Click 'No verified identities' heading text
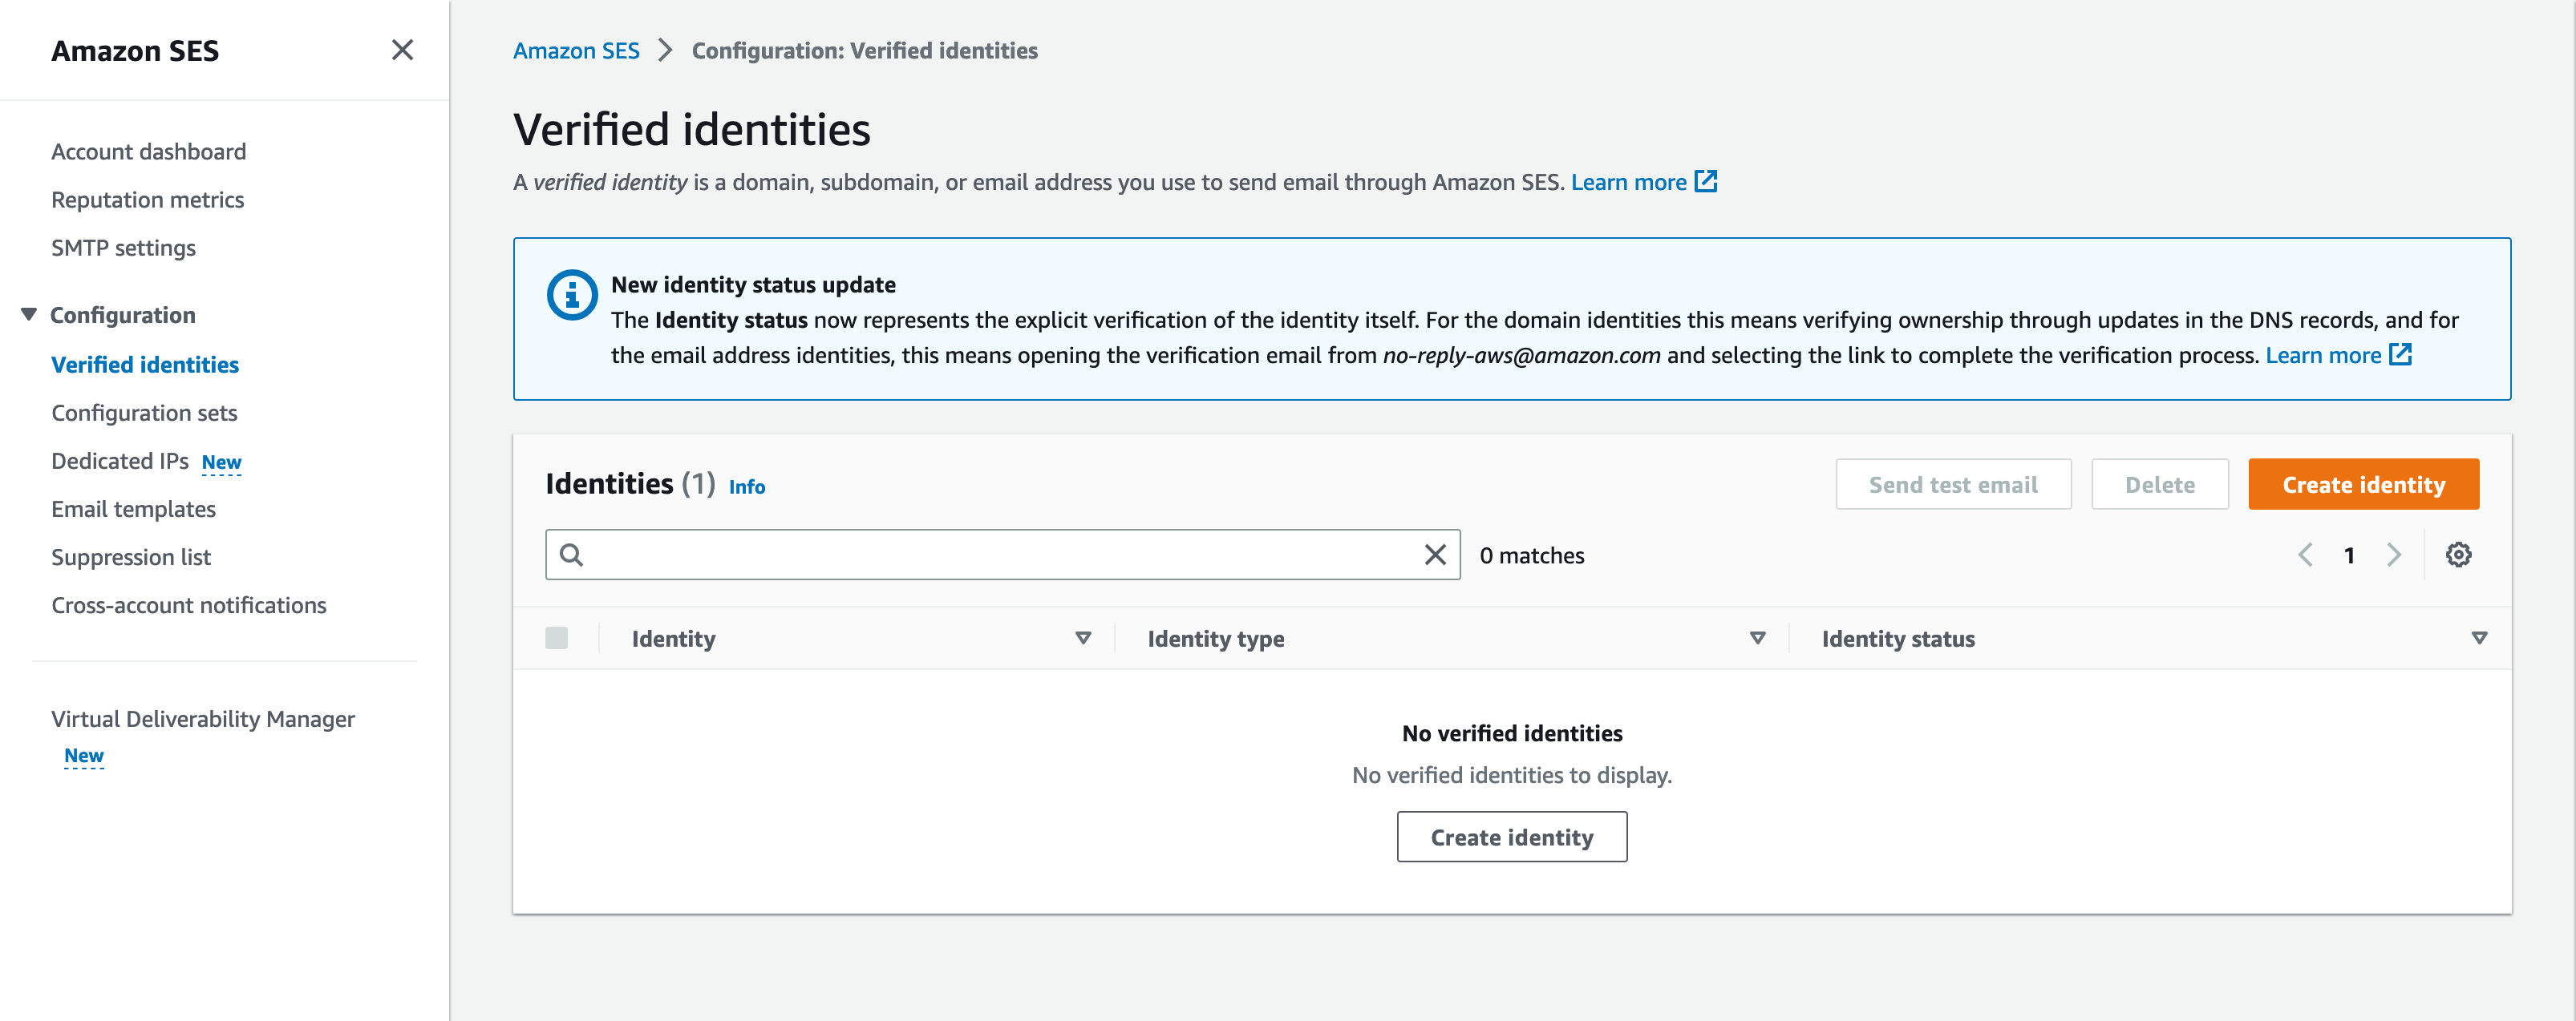2576x1021 pixels. [1511, 732]
